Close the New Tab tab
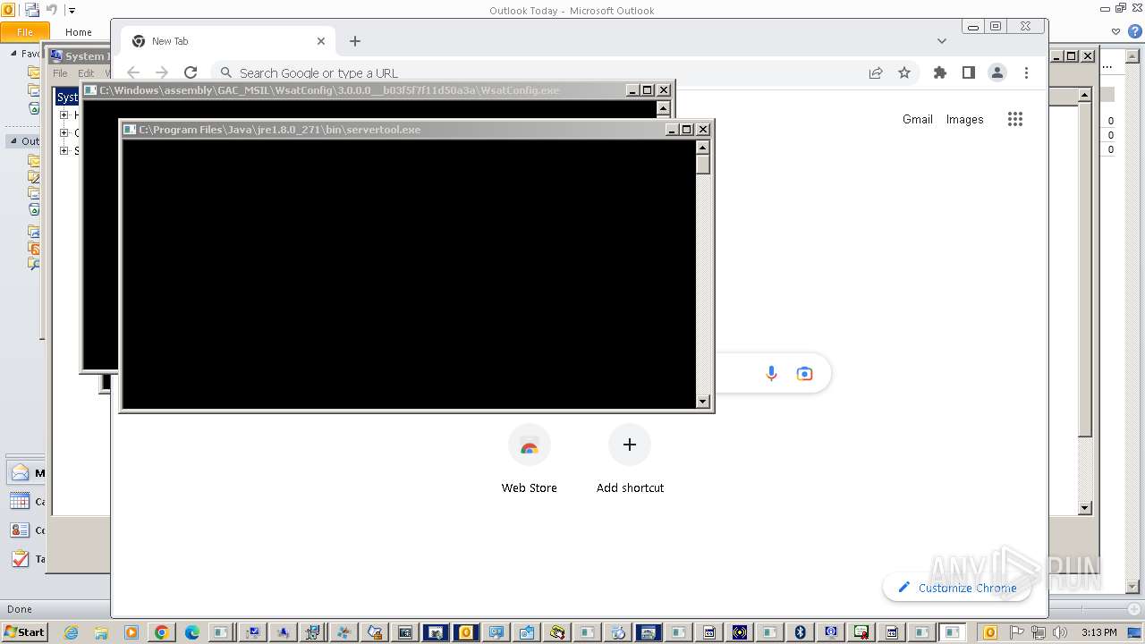1145x644 pixels. coord(321,41)
